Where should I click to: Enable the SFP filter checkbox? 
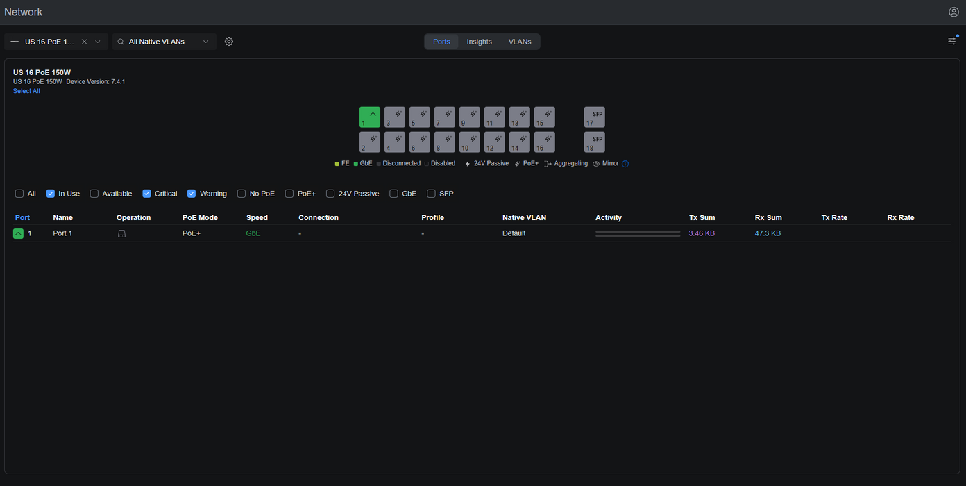coord(431,194)
